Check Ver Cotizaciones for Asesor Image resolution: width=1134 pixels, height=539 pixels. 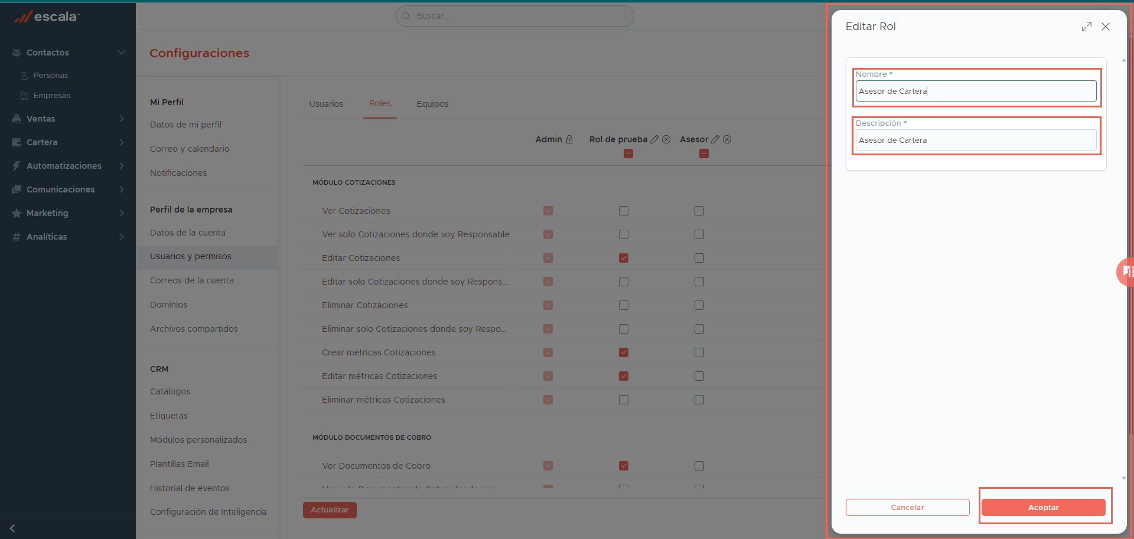[x=699, y=211]
